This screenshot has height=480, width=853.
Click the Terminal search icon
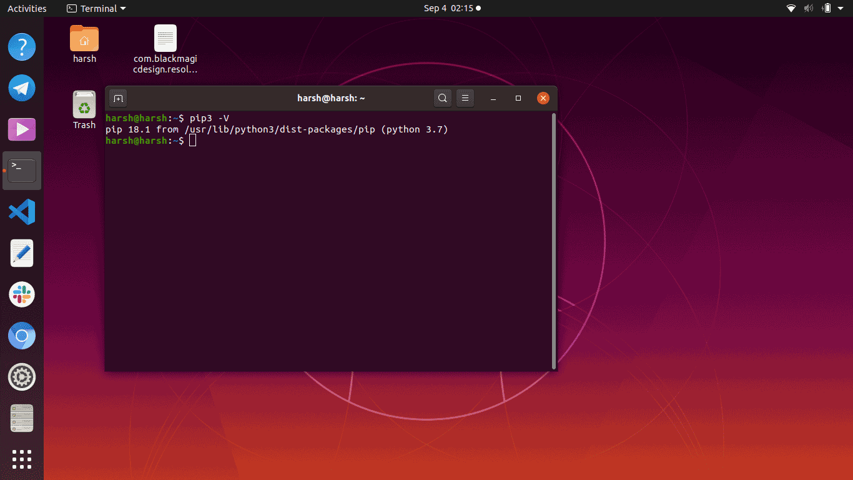(x=443, y=98)
